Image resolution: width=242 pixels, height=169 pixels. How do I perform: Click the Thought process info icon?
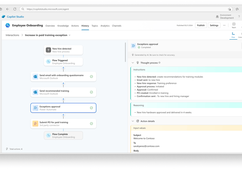coord(159,63)
